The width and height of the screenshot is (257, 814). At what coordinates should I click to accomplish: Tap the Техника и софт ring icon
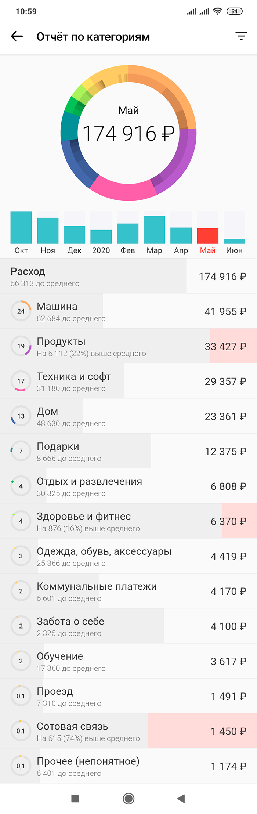21,381
